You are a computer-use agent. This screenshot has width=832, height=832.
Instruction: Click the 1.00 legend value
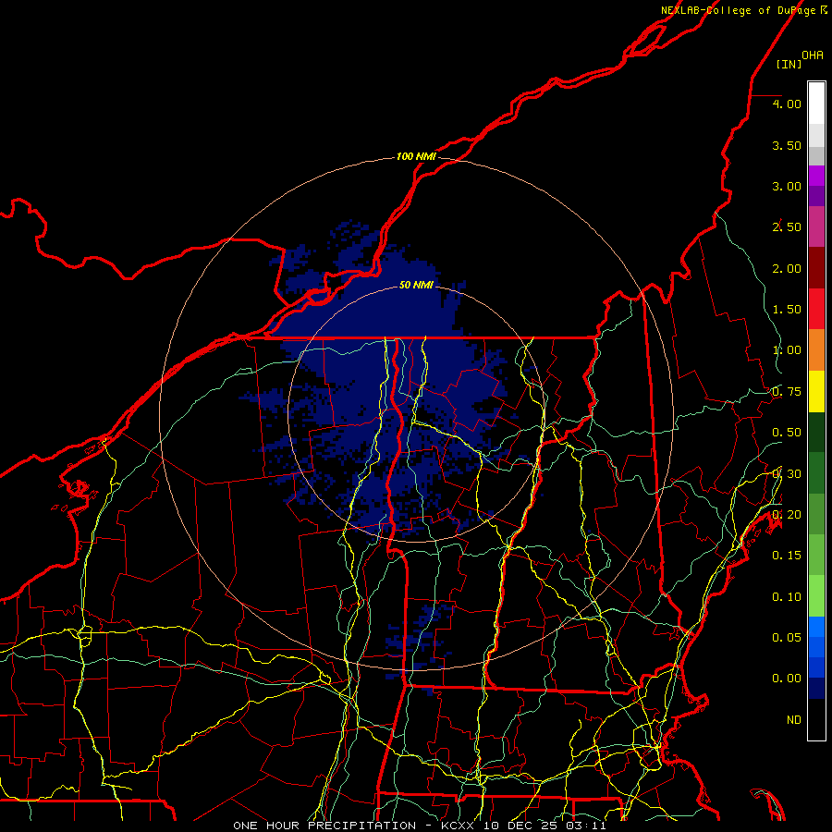tap(787, 350)
